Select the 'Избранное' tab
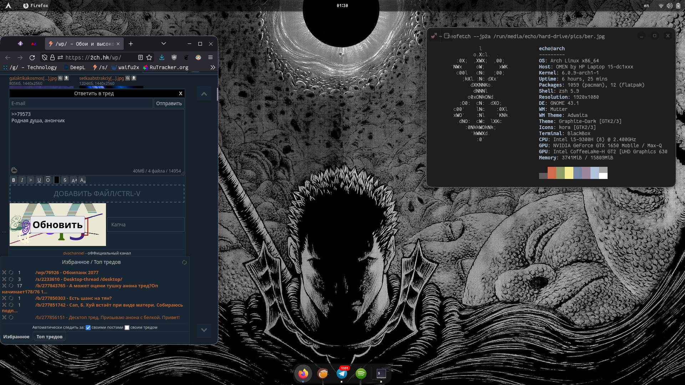The height and width of the screenshot is (385, 685). point(16,337)
